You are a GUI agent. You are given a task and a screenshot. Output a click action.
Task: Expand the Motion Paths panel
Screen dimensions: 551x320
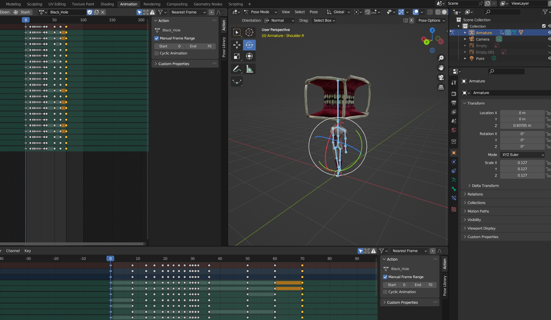[478, 211]
